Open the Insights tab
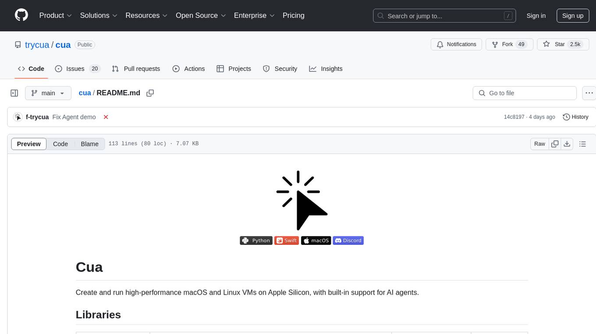 click(326, 69)
